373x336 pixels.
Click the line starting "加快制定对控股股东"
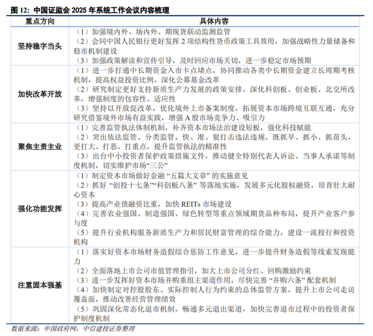214,290
